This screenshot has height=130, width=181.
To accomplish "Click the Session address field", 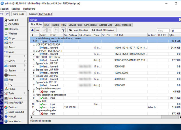I will 45,14.
